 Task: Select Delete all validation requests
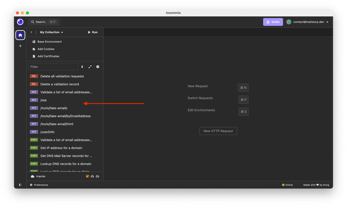tap(65, 76)
